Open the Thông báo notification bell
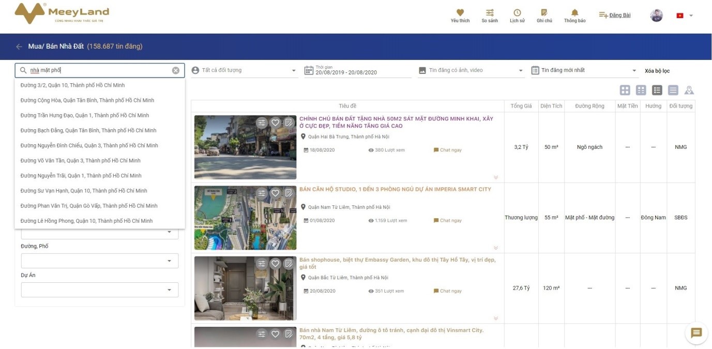The height and width of the screenshot is (349, 712). click(574, 13)
